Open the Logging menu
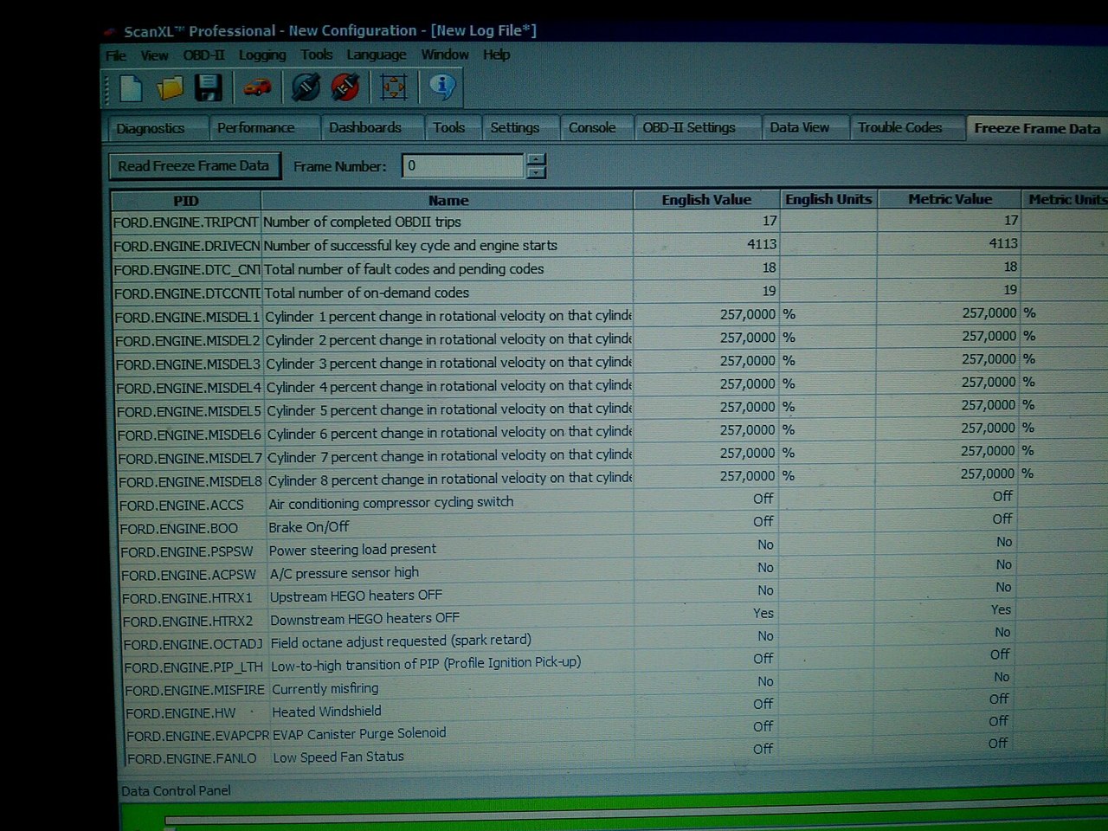Image resolution: width=1108 pixels, height=831 pixels. 262,55
